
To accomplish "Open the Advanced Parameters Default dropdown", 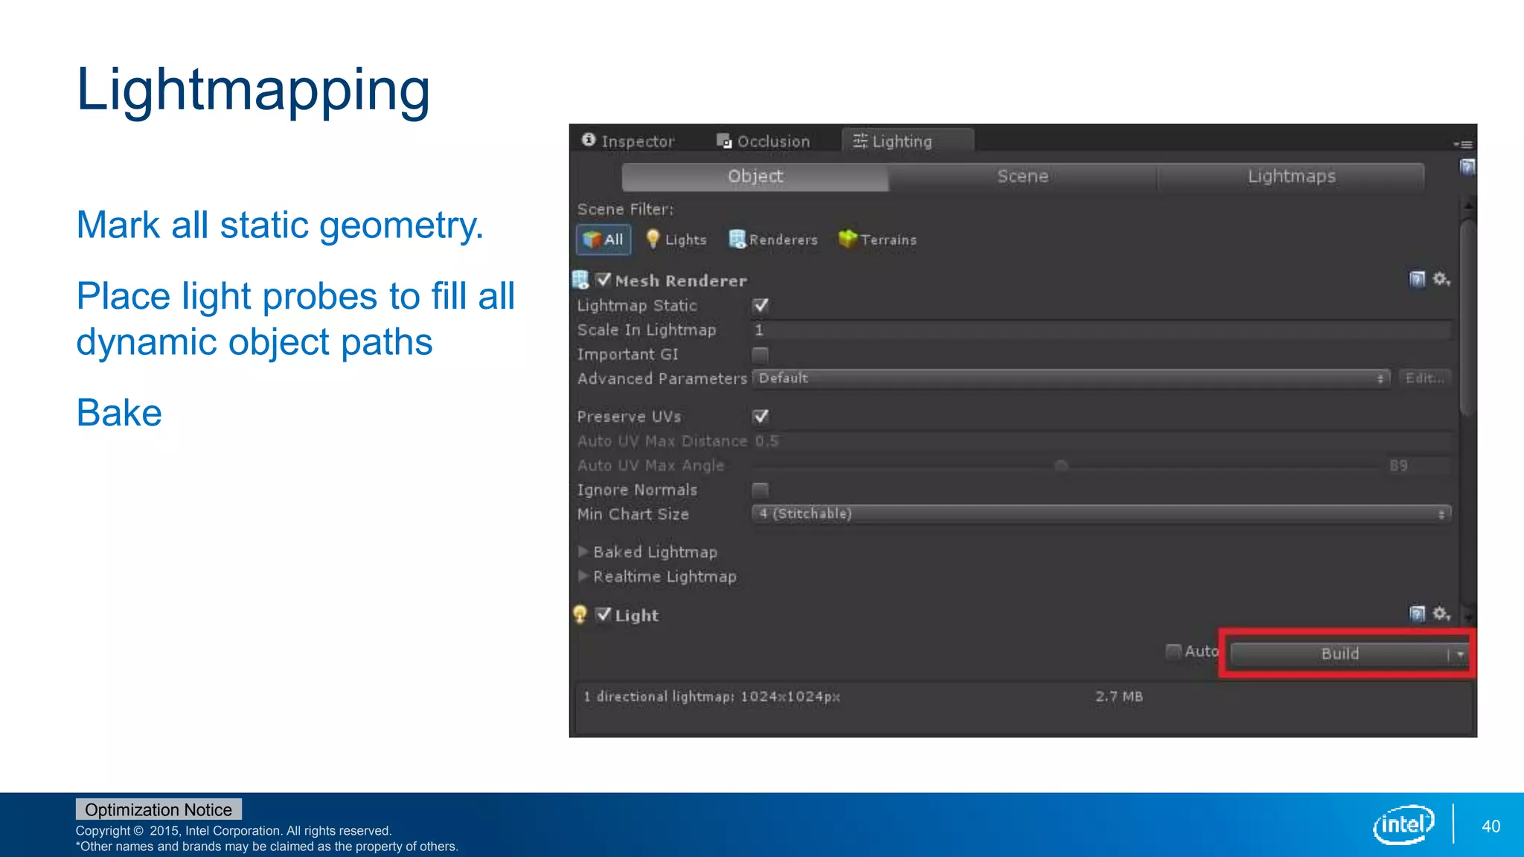I will [1070, 379].
